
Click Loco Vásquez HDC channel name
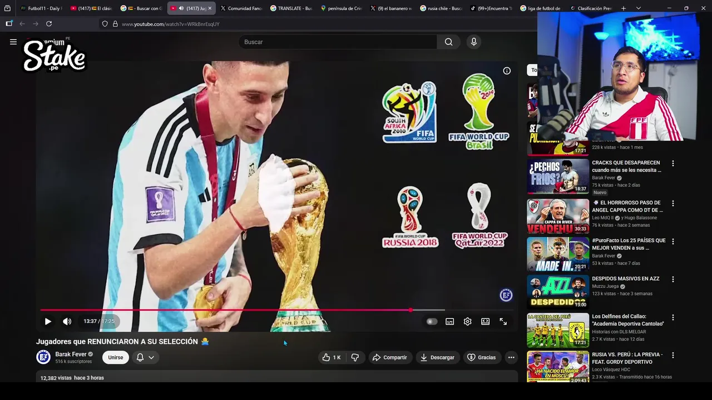[x=611, y=369]
